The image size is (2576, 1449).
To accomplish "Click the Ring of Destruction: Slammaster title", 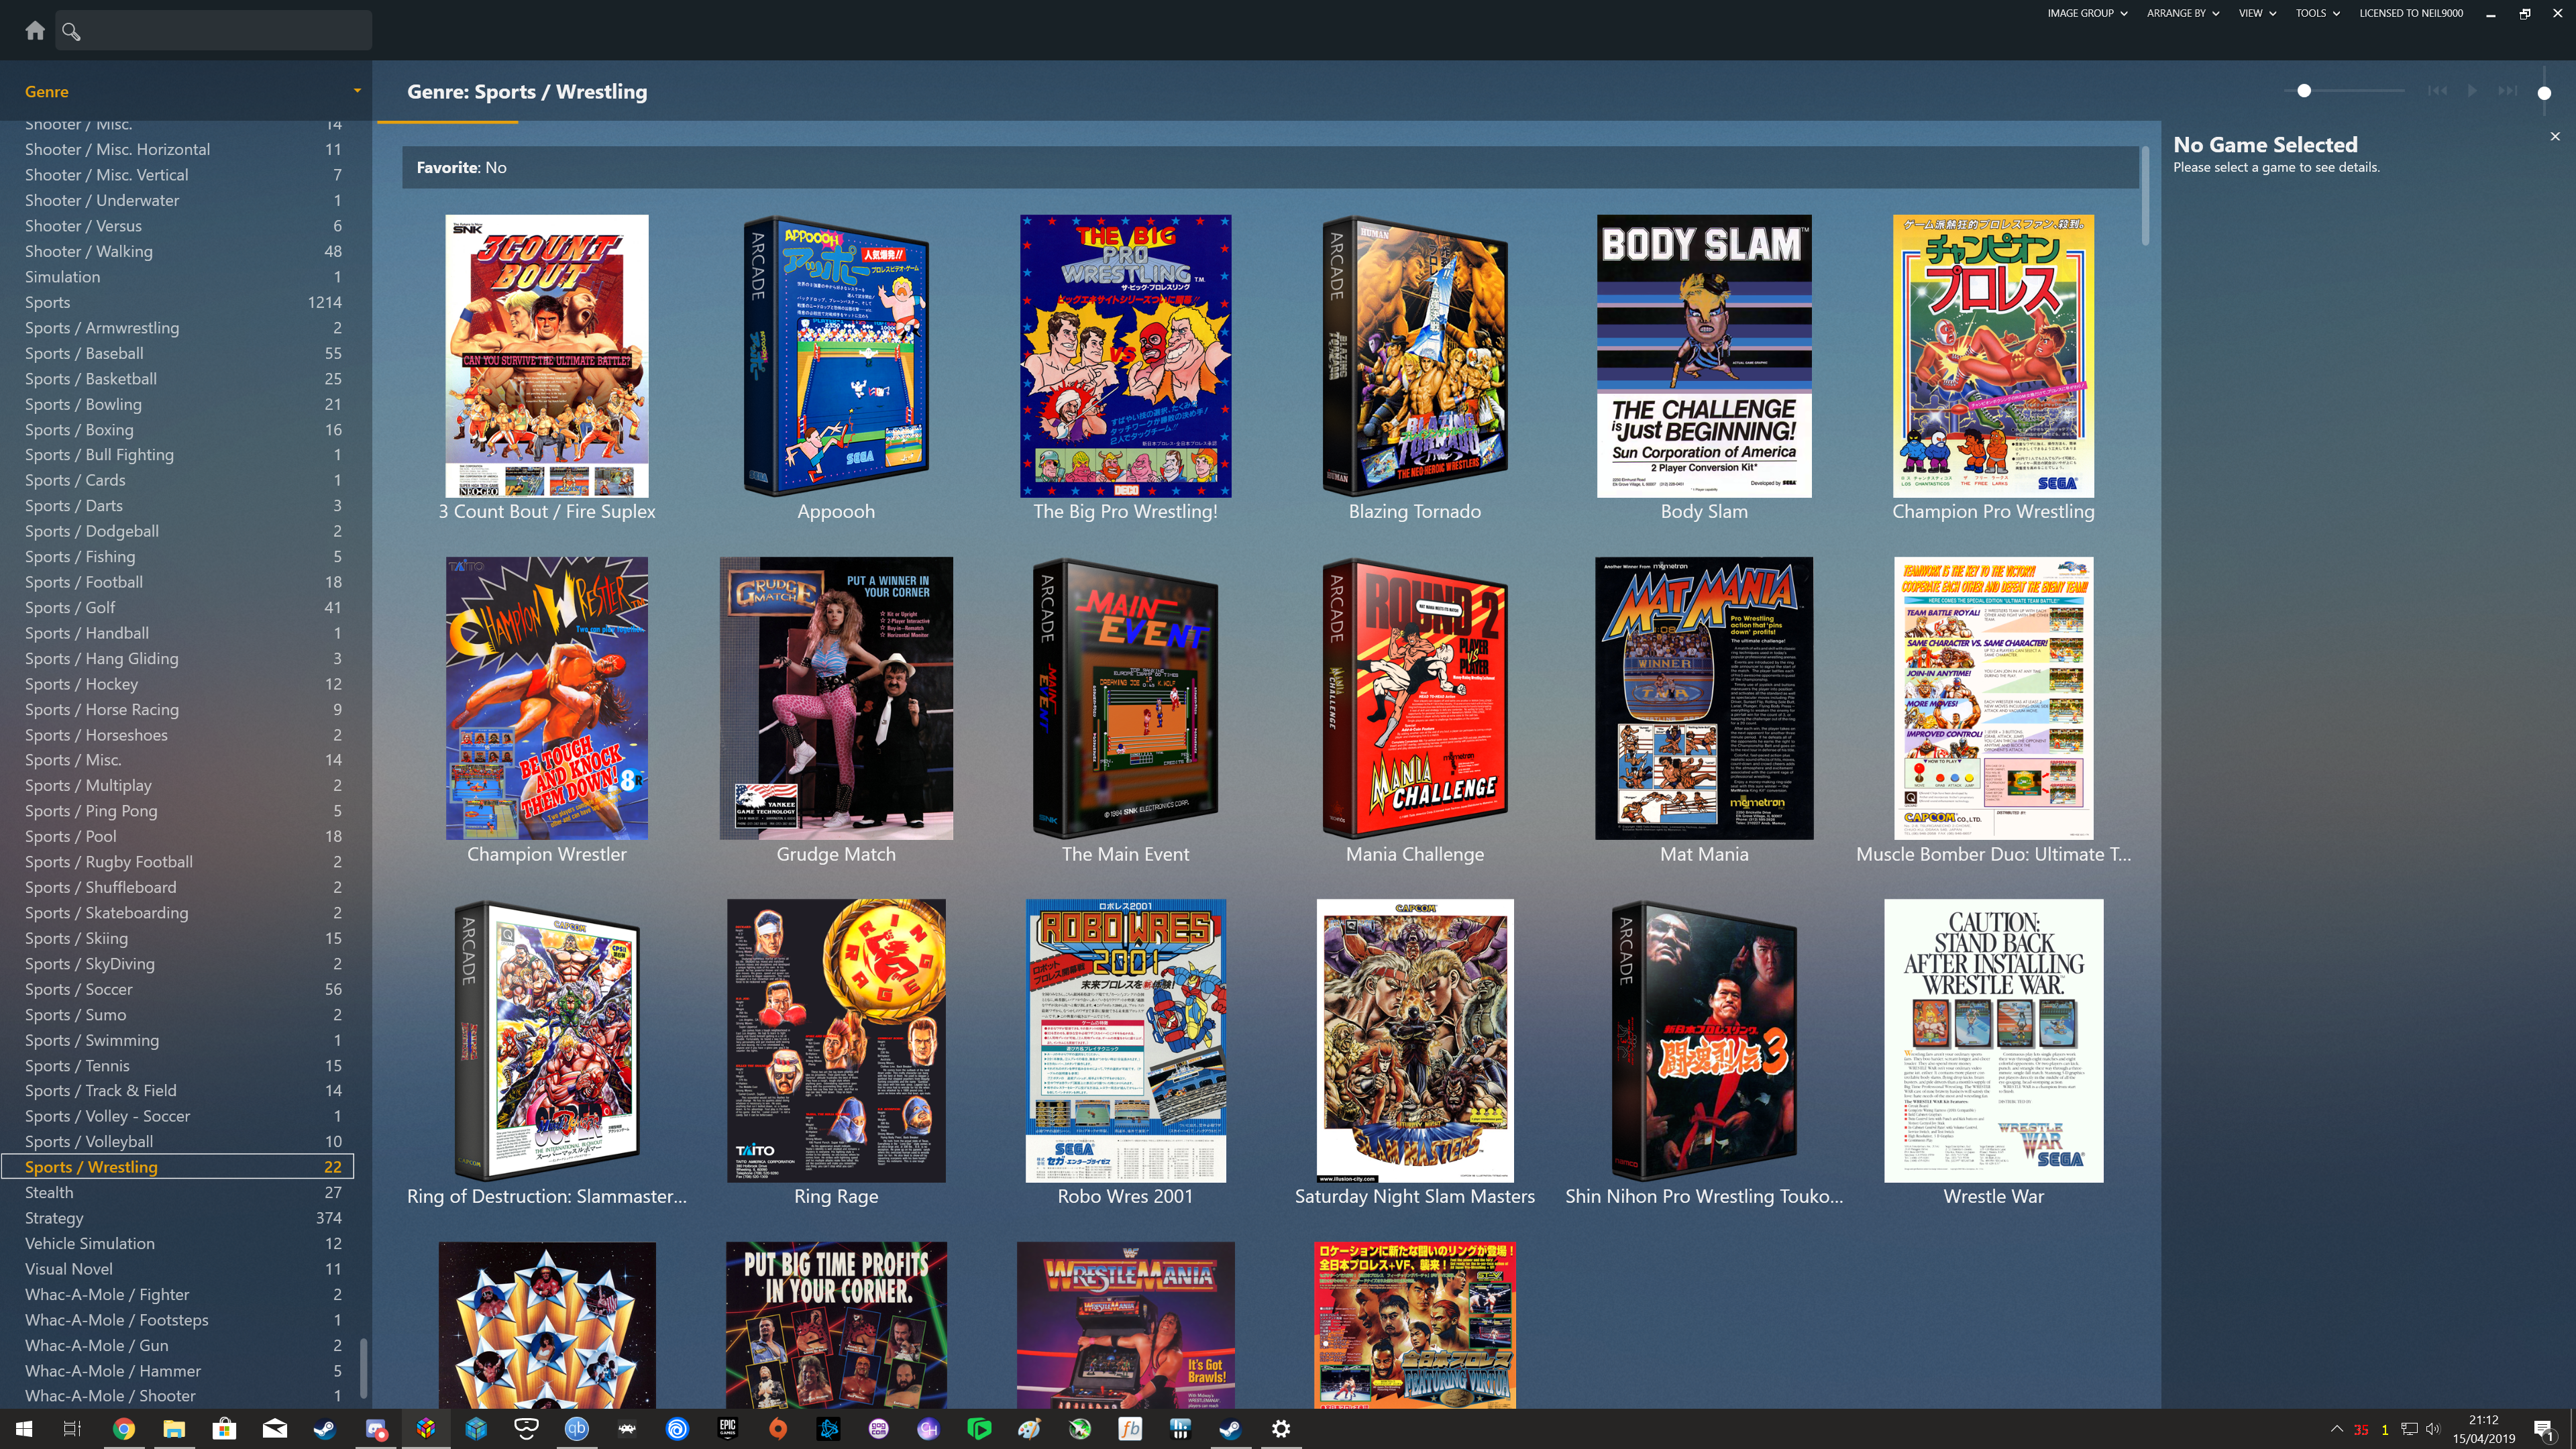I will [x=547, y=1196].
